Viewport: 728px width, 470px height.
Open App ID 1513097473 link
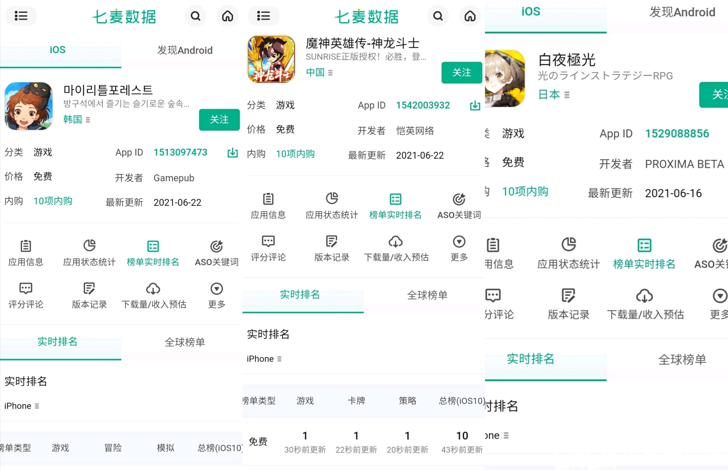coord(180,152)
